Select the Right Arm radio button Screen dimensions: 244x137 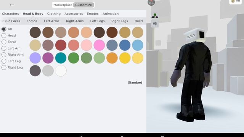[x=4, y=55]
